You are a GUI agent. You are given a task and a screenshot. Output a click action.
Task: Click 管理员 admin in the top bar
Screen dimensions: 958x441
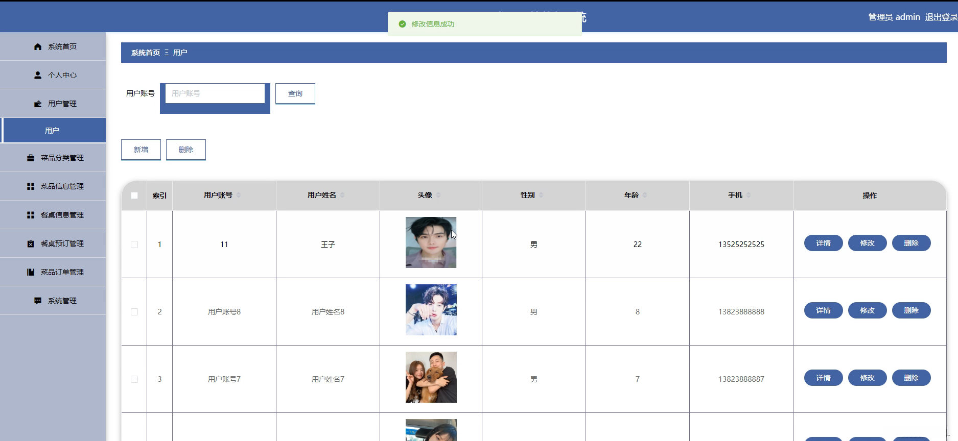point(894,17)
